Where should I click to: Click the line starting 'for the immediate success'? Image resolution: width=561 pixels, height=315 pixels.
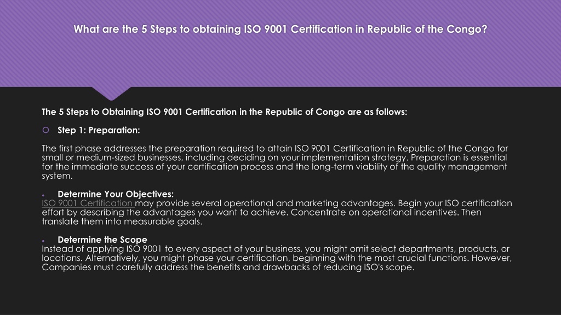click(274, 166)
